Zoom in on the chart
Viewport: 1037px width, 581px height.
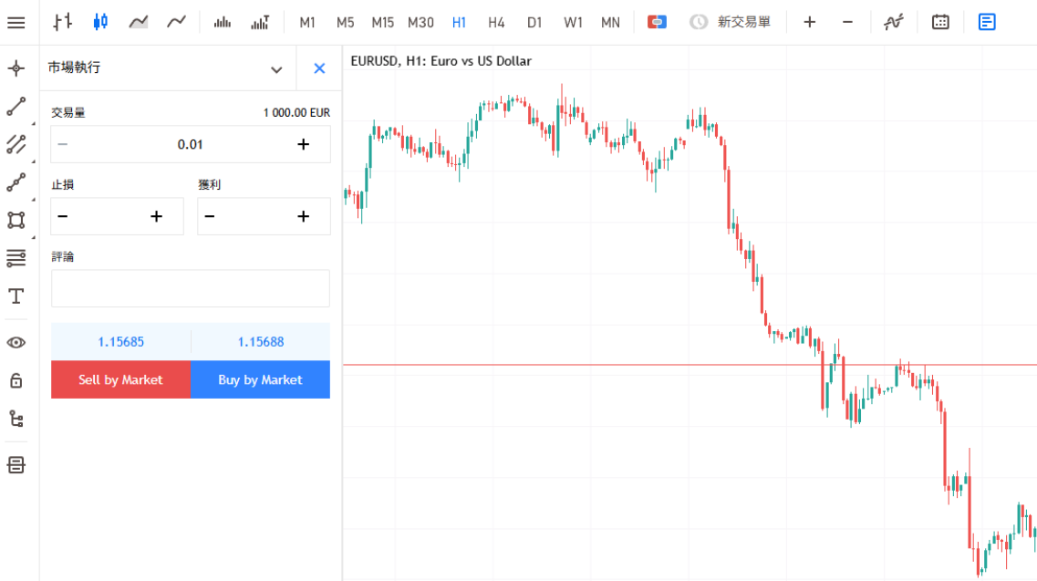coord(809,22)
